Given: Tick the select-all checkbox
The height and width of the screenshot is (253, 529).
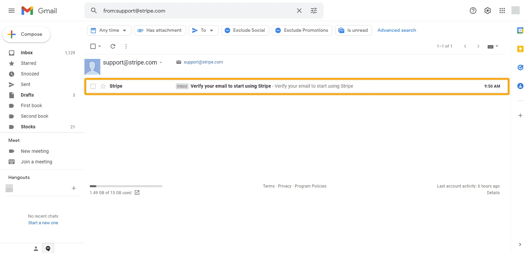Looking at the screenshot, I should tap(93, 46).
